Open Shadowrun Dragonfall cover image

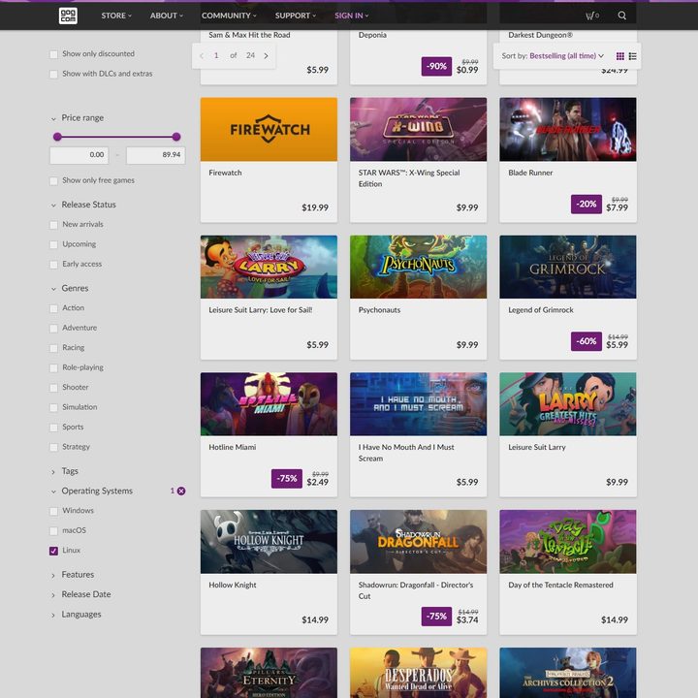click(419, 542)
